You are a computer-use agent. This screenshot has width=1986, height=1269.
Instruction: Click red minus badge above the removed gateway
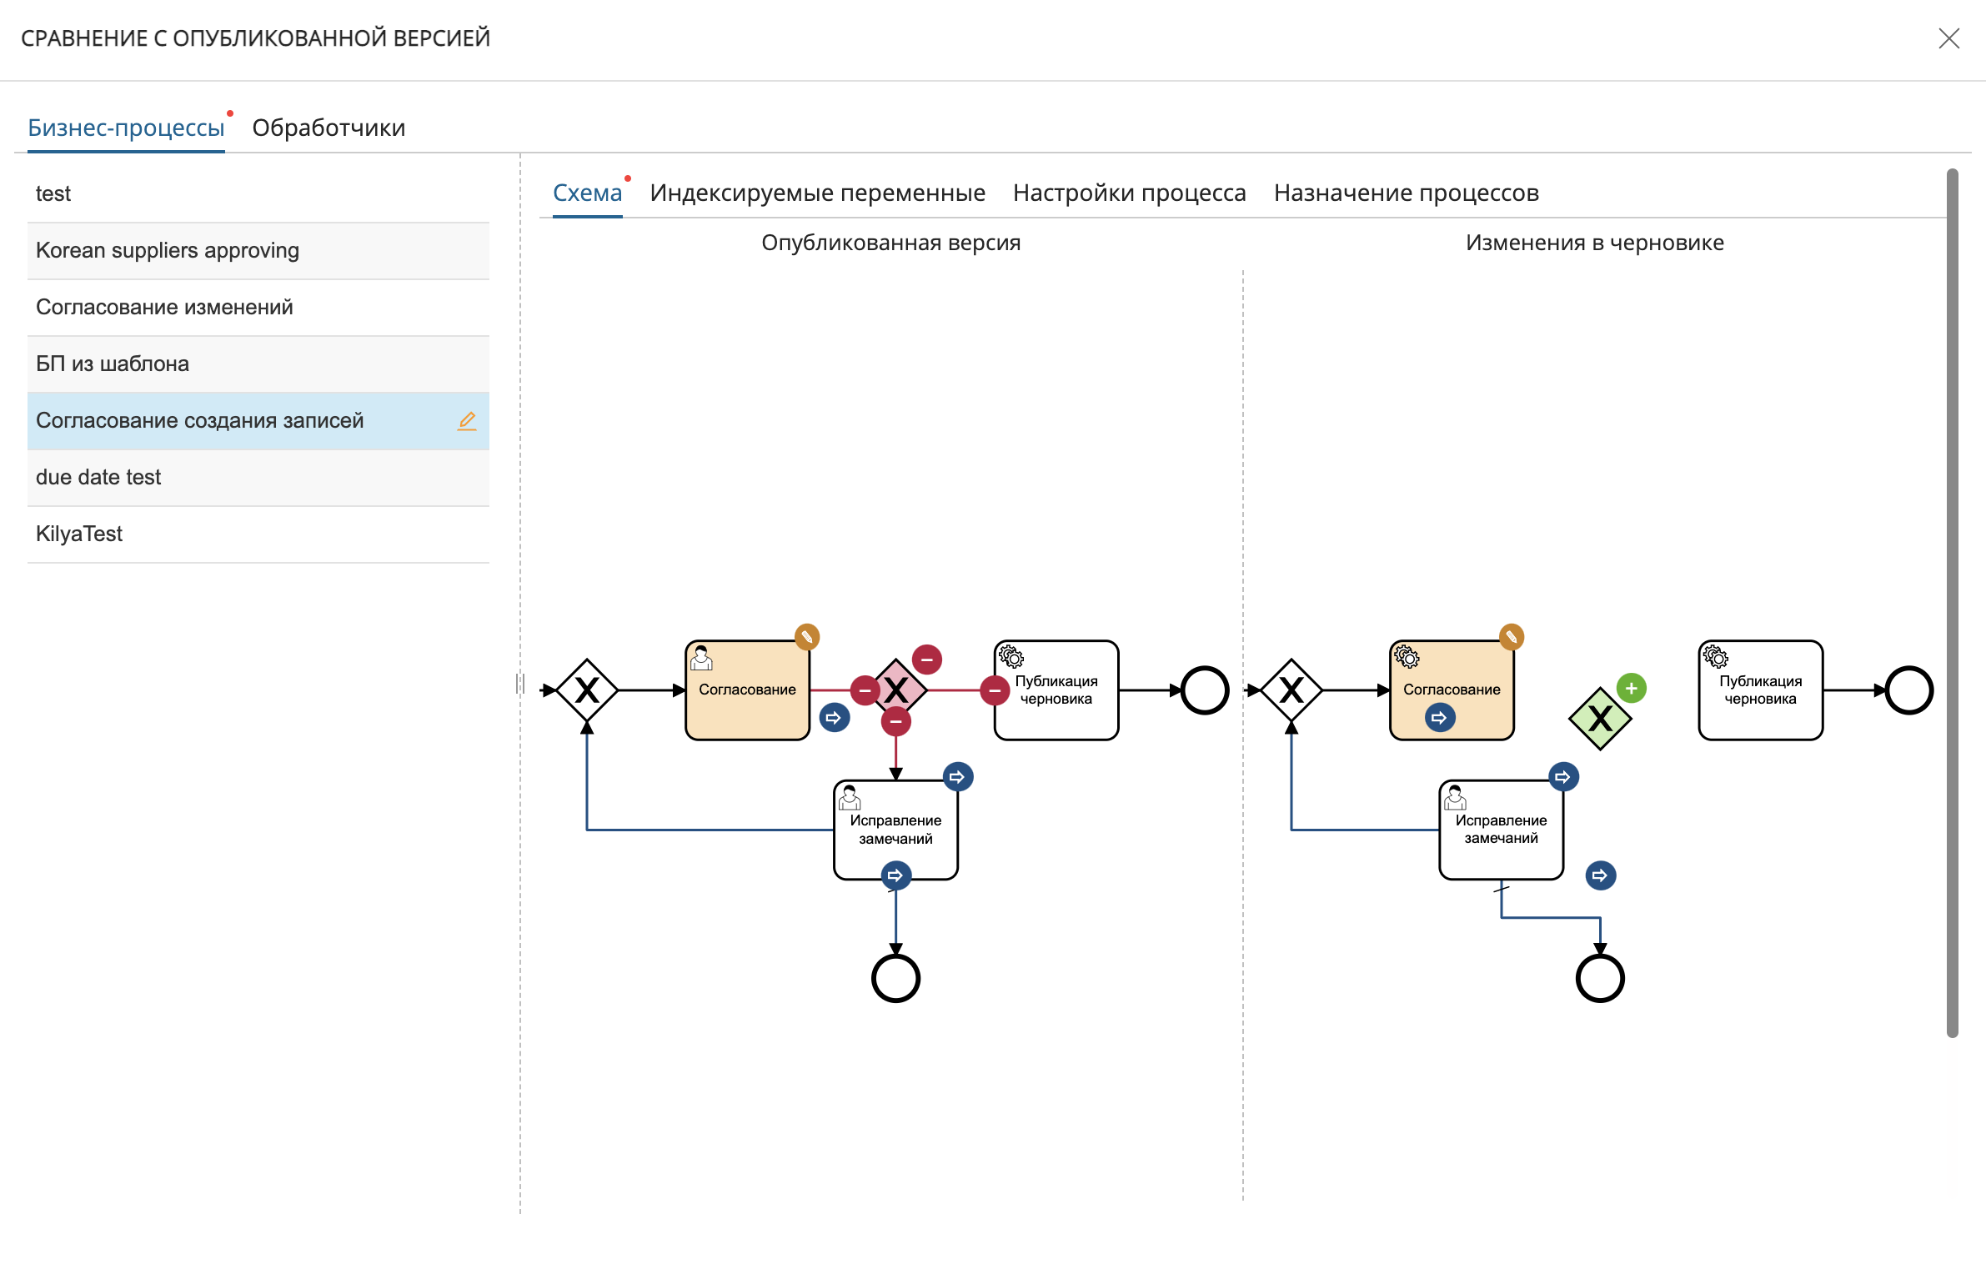[x=926, y=660]
